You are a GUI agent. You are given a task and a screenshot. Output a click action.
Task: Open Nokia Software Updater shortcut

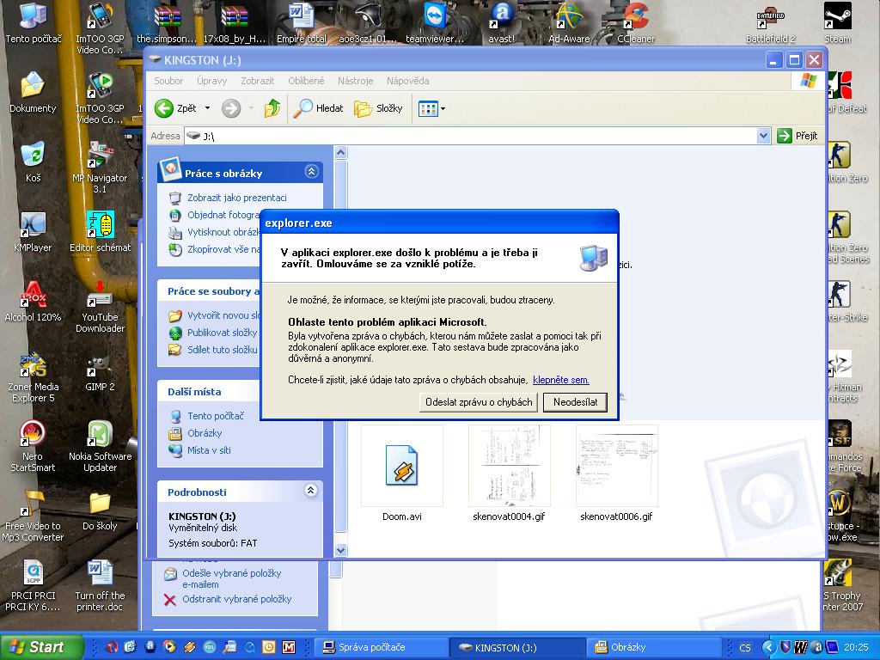click(100, 436)
